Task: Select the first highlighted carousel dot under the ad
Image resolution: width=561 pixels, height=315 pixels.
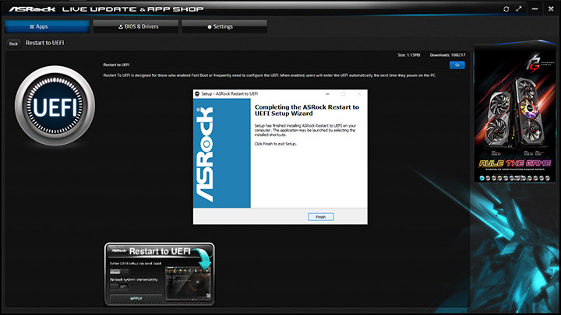Action: click(482, 178)
